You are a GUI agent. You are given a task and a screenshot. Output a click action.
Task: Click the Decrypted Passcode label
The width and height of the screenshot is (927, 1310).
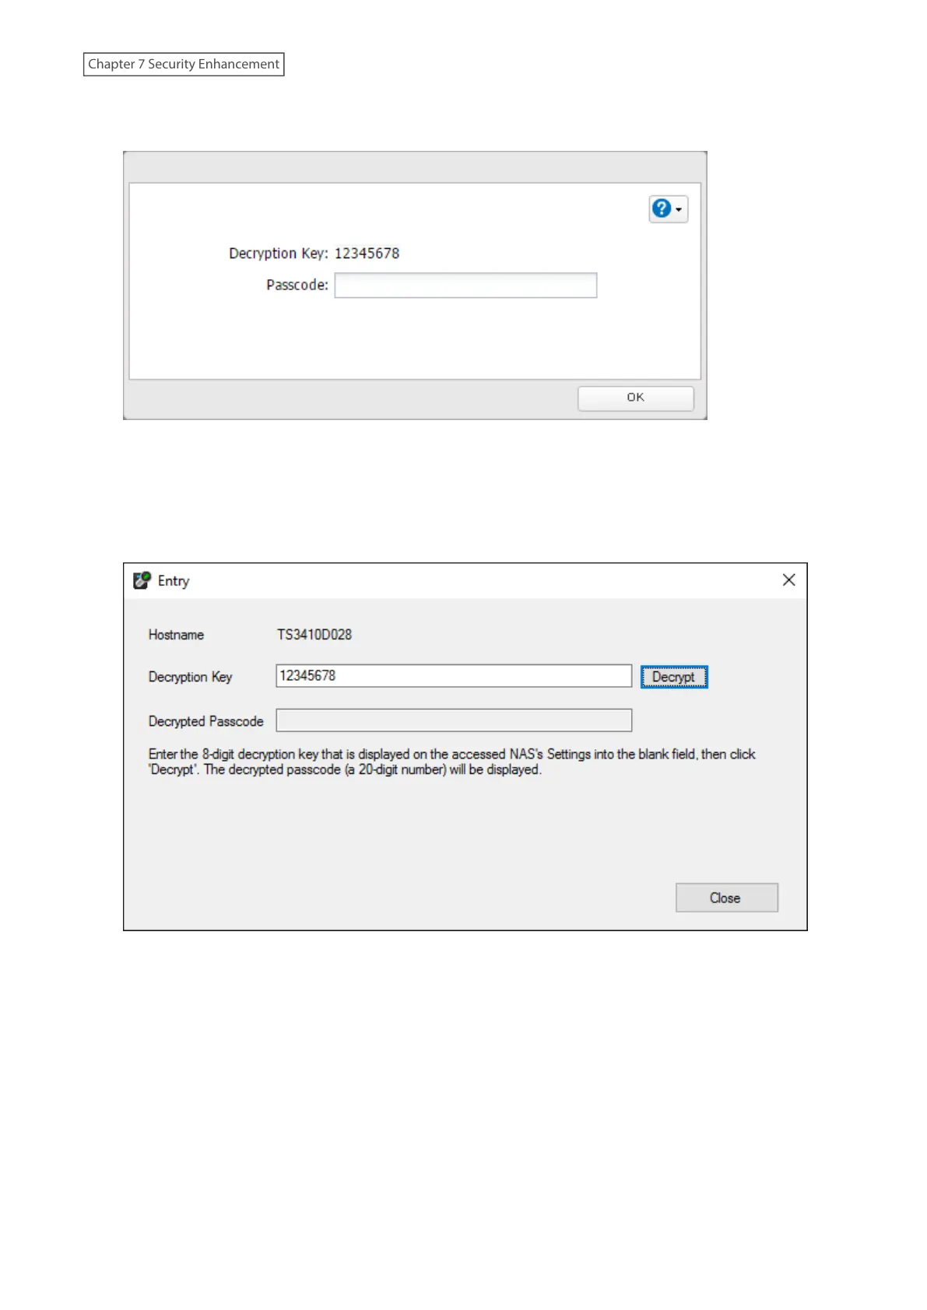pyautogui.click(x=206, y=721)
